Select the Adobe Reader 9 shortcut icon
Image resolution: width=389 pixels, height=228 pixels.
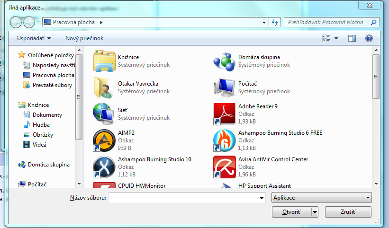(224, 114)
